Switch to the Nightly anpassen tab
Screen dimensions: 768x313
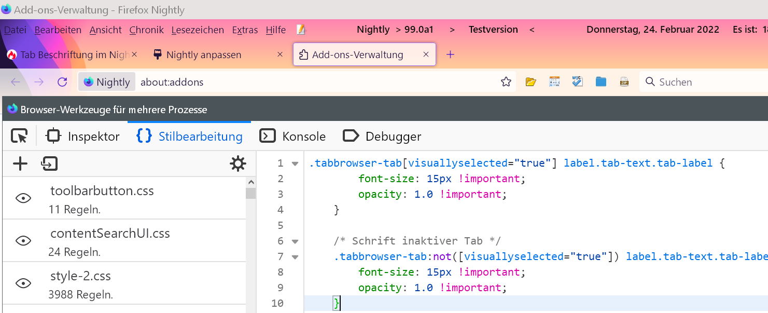coord(203,55)
